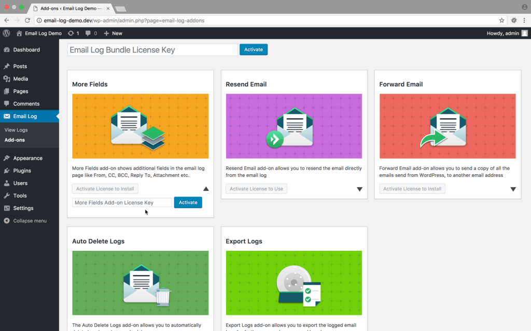Click the Dashboard gauge icon
This screenshot has height=331, width=531.
[7, 50]
